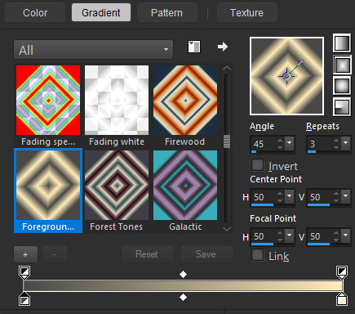This screenshot has width=355, height=314.
Task: Click the lower midpoint diamond on gradient bar
Action: (184, 297)
